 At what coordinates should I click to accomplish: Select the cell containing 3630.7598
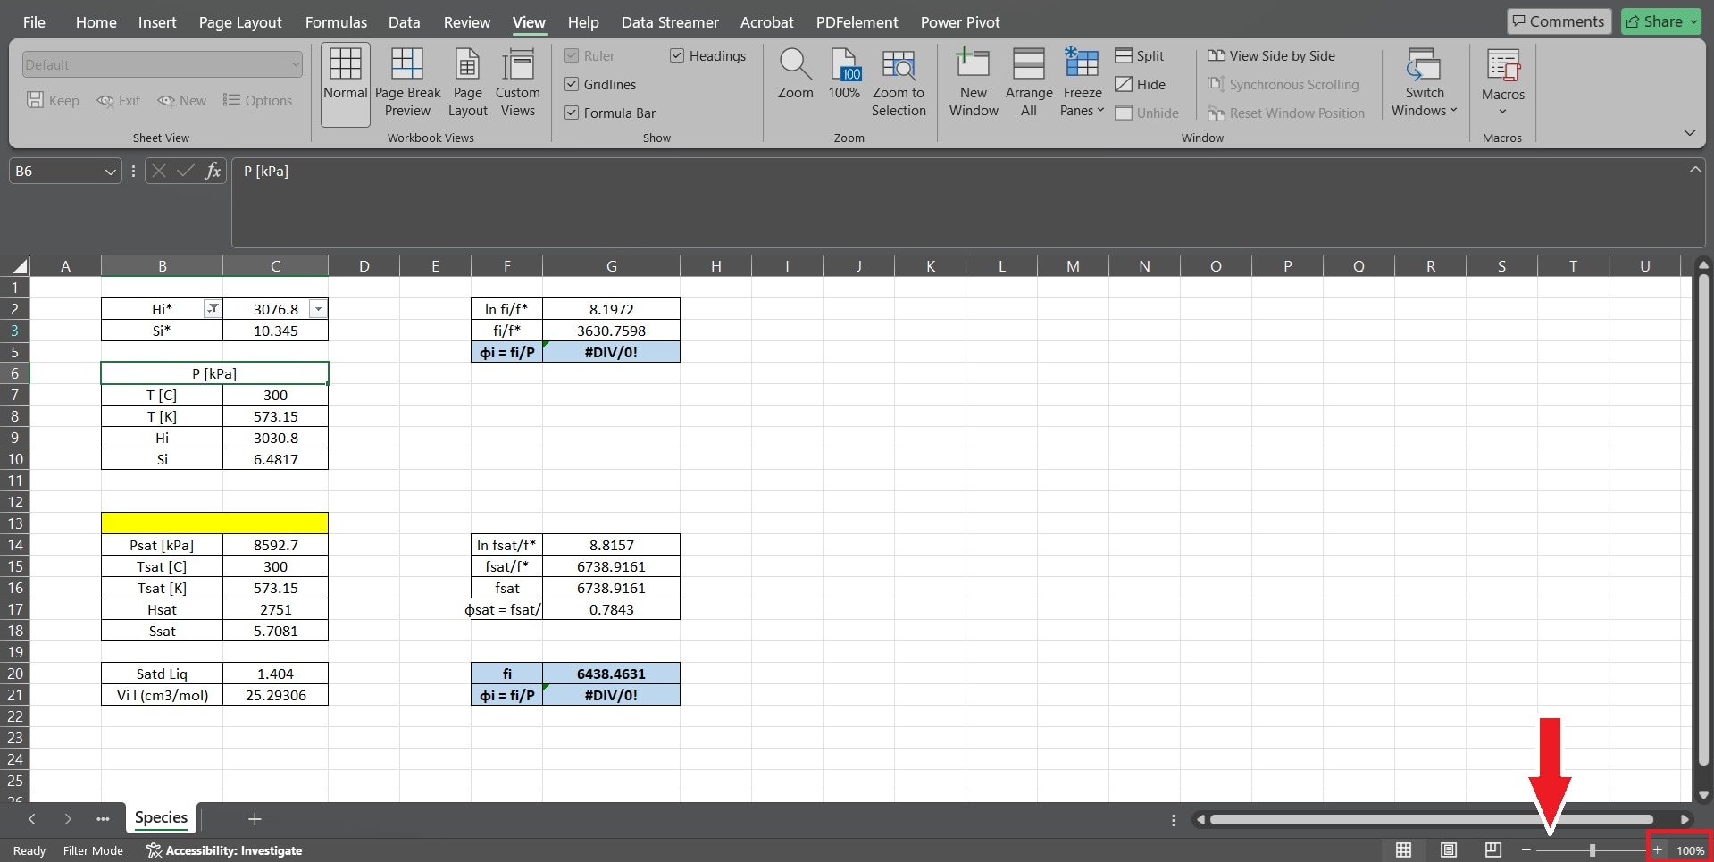pyautogui.click(x=611, y=331)
